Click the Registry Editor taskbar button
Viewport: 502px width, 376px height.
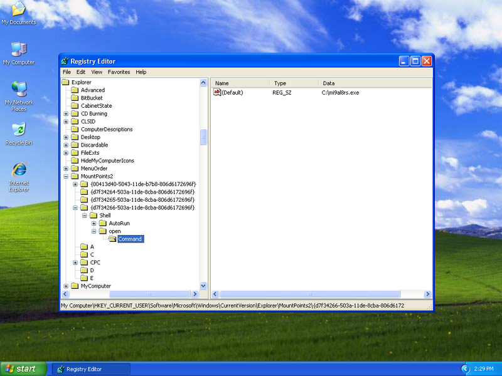coord(91,369)
